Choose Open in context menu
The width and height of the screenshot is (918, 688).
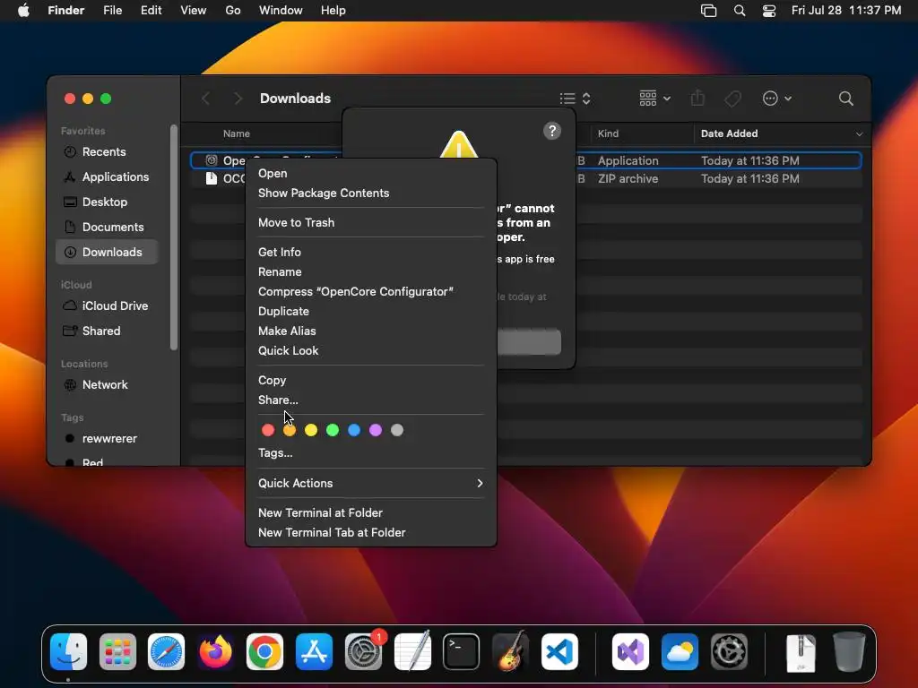click(371, 173)
